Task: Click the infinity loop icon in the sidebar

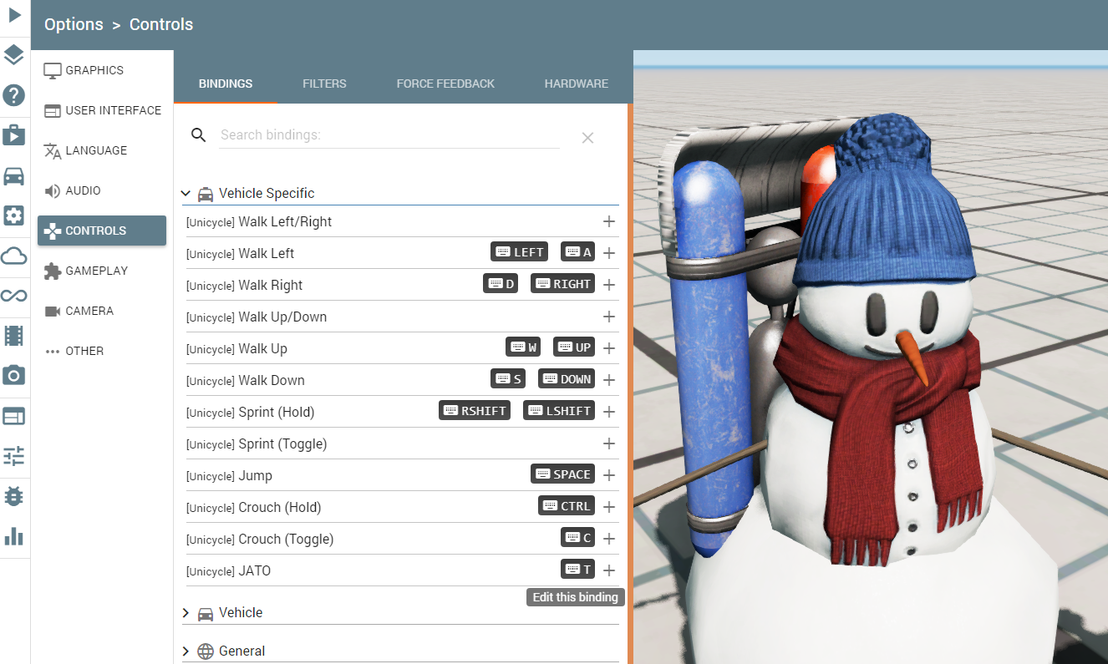Action: pyautogui.click(x=14, y=296)
